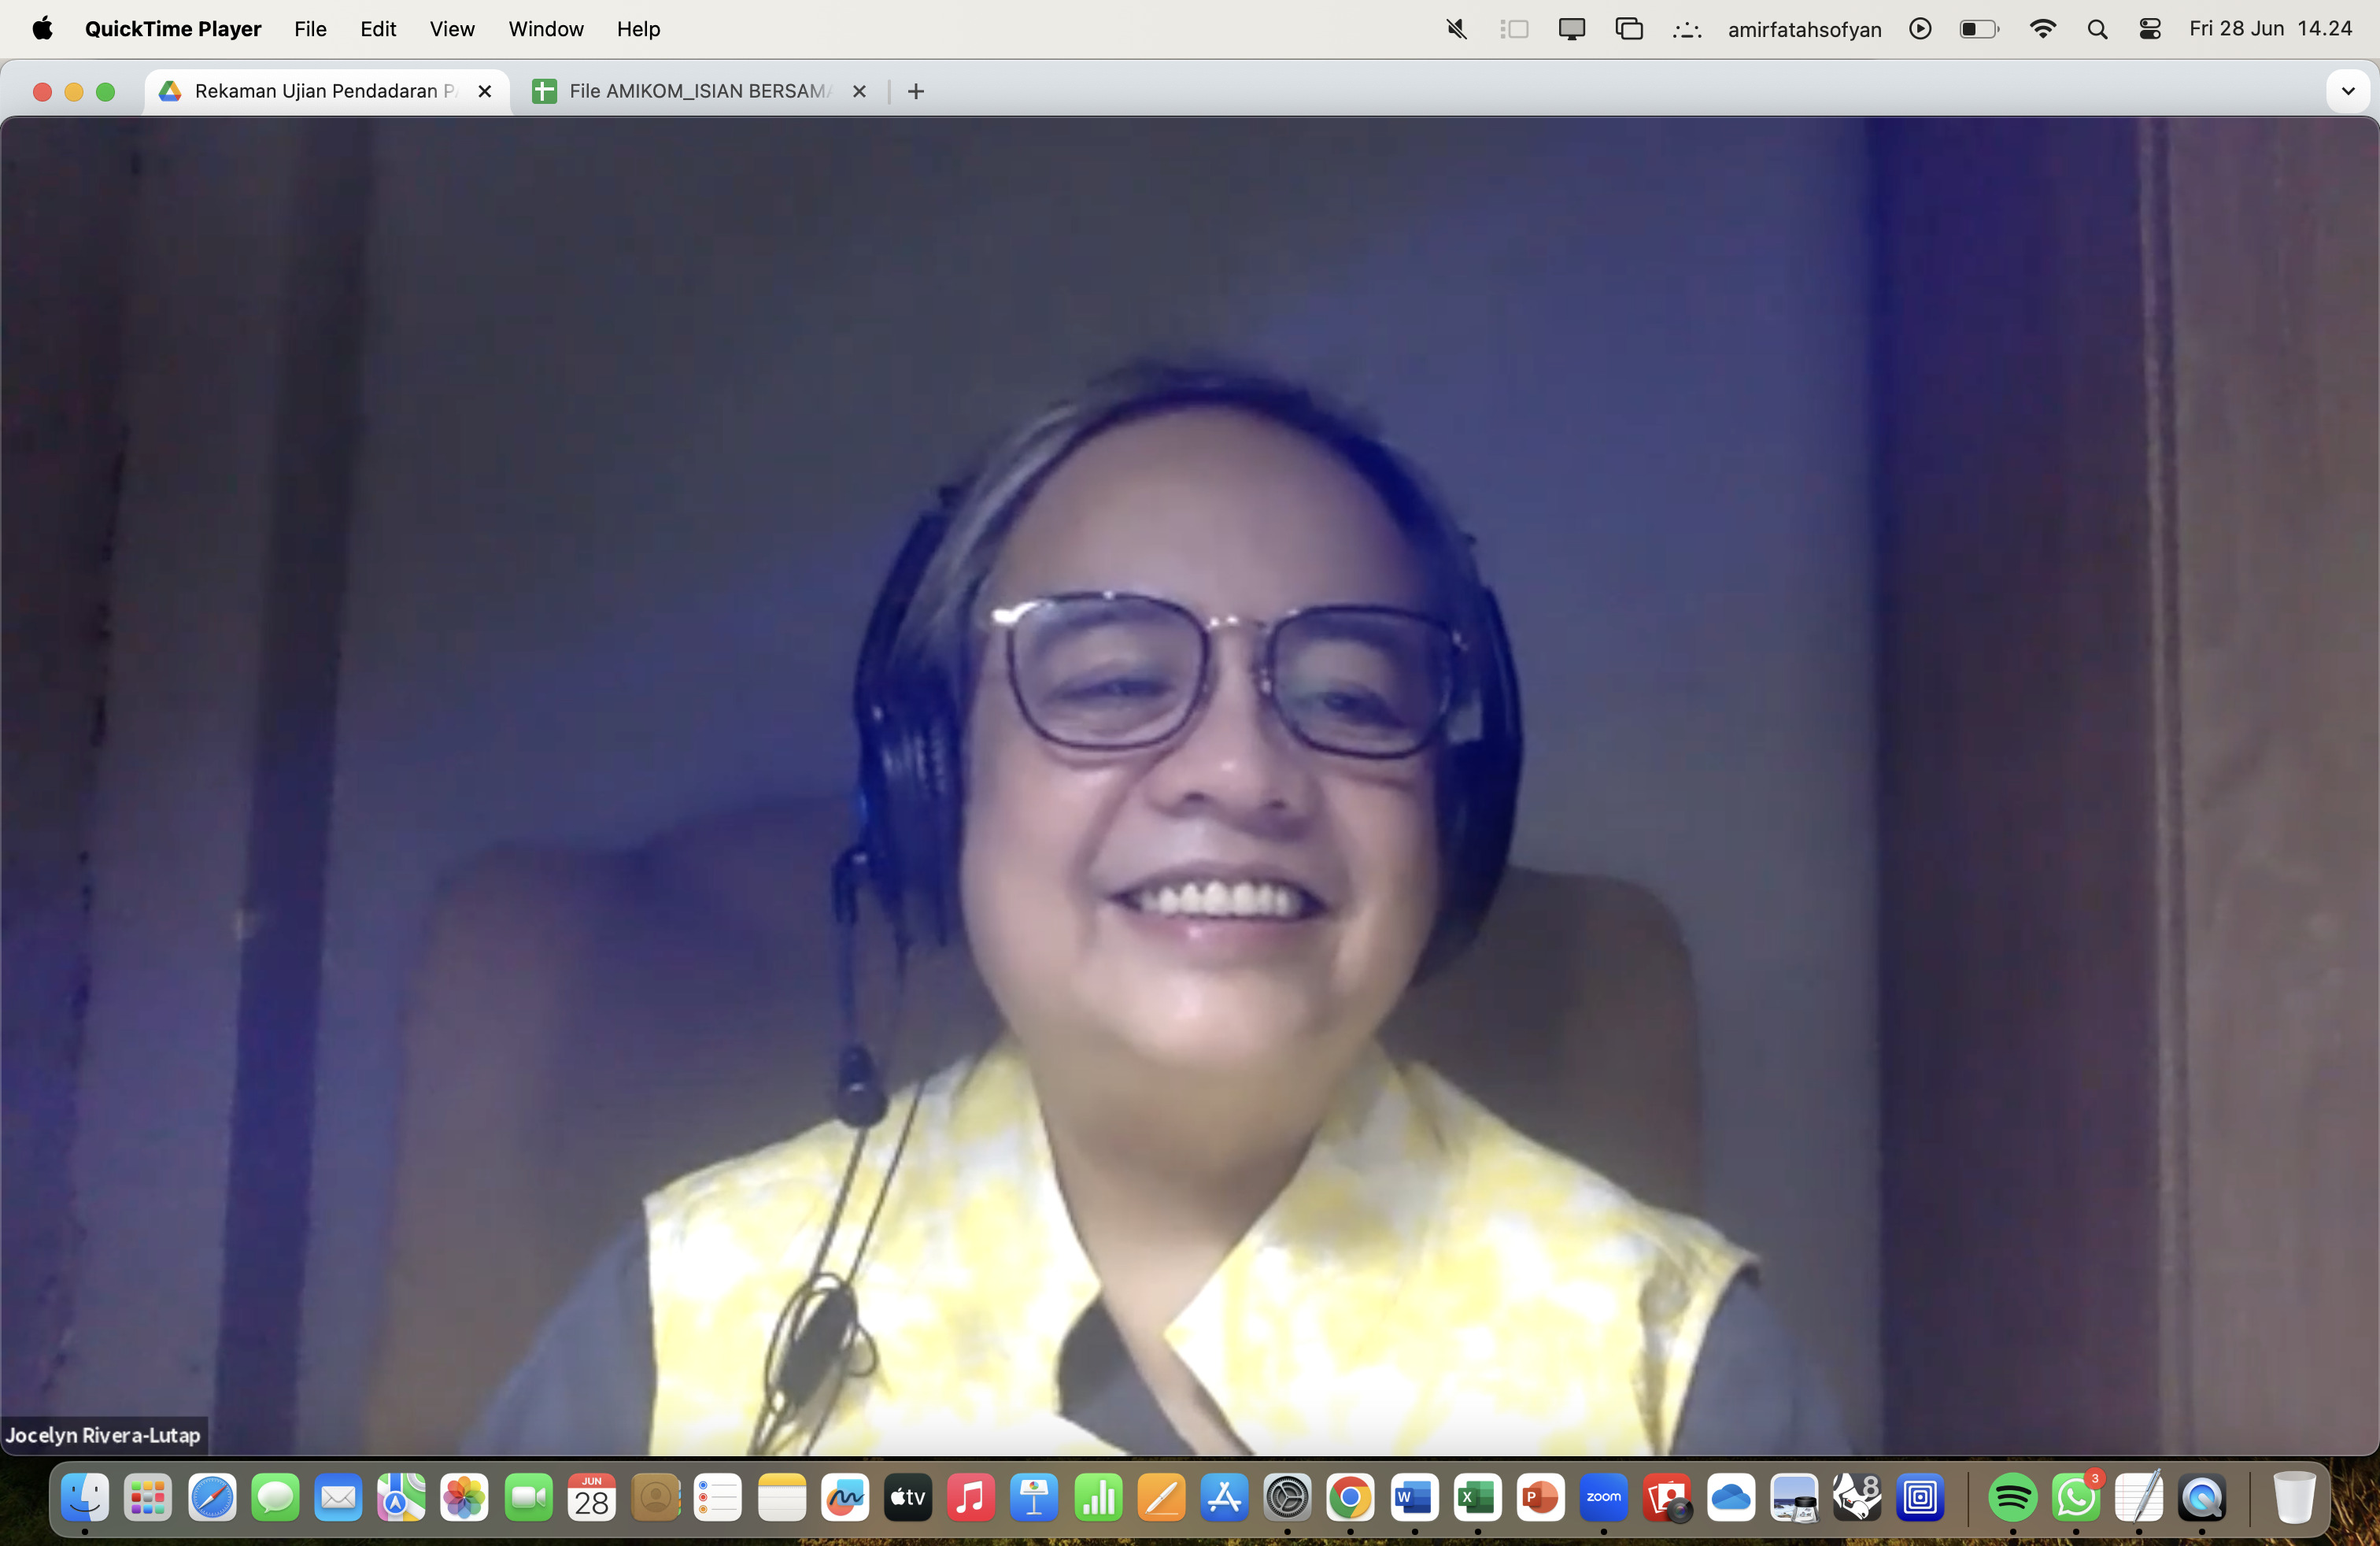Open the battery status menu

tap(1978, 29)
